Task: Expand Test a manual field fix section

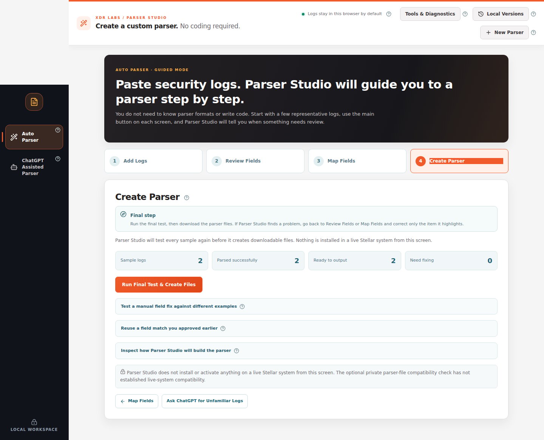Action: click(x=306, y=307)
